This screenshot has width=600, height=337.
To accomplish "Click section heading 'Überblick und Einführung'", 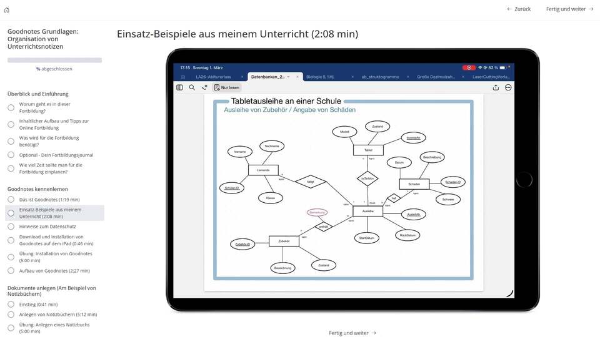I will click(38, 94).
